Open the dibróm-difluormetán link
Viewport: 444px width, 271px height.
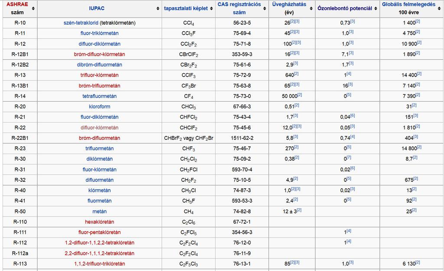coord(99,65)
